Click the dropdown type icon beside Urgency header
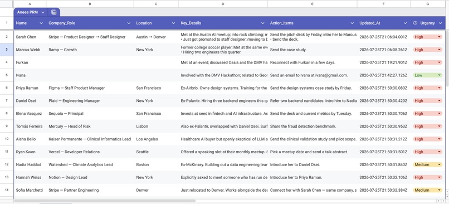 pos(415,23)
